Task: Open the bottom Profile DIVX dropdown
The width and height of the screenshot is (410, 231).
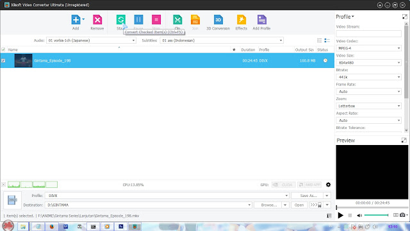Action: [167, 196]
